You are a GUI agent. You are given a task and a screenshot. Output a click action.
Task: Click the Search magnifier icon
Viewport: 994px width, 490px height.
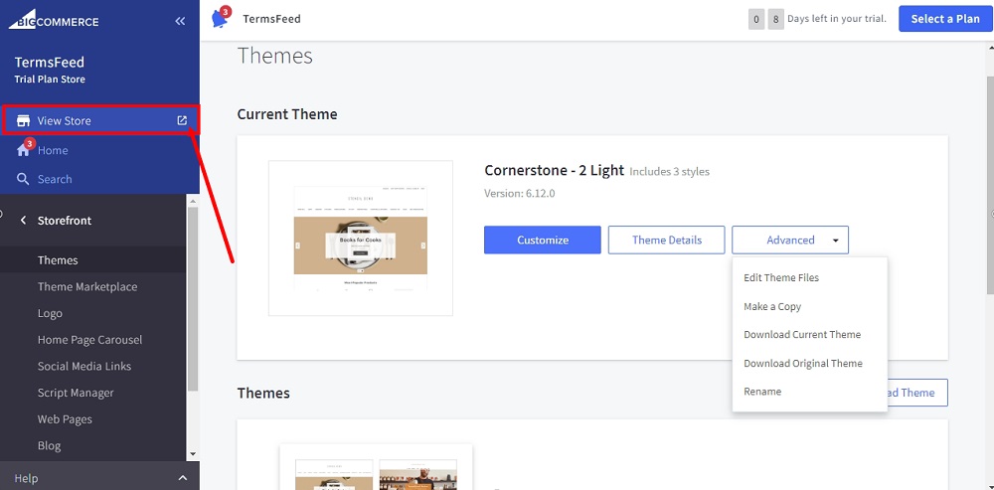[24, 179]
